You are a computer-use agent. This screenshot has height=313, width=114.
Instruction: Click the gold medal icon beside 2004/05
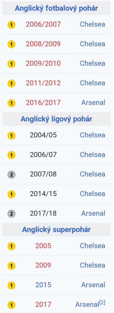[x=11, y=136]
